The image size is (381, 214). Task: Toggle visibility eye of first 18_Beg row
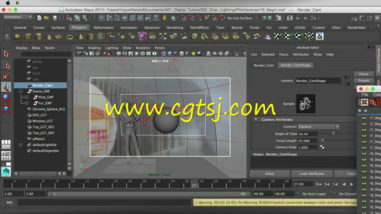point(364,154)
